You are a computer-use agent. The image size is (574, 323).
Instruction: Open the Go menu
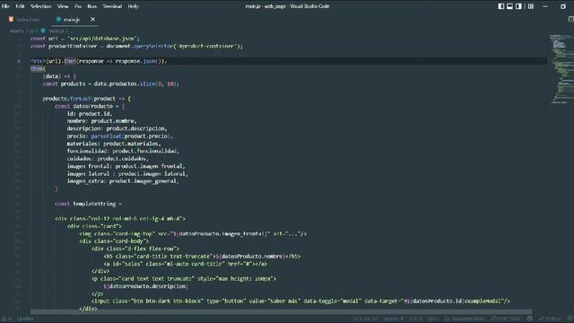78,6
